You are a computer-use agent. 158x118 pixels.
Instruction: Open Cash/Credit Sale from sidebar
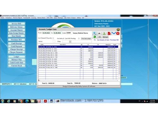16,63
